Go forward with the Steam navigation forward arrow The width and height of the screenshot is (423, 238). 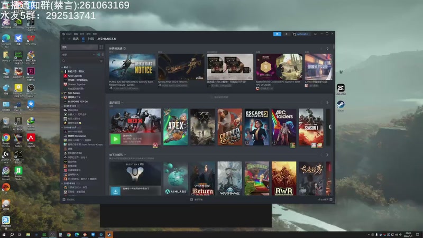[x=69, y=39]
